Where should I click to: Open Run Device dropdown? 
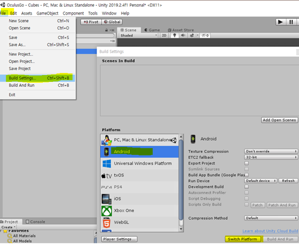pos(261,181)
